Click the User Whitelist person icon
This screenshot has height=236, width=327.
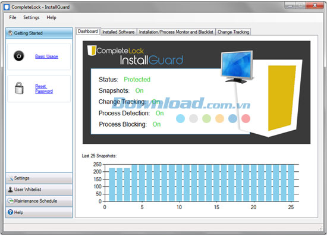tap(10, 189)
